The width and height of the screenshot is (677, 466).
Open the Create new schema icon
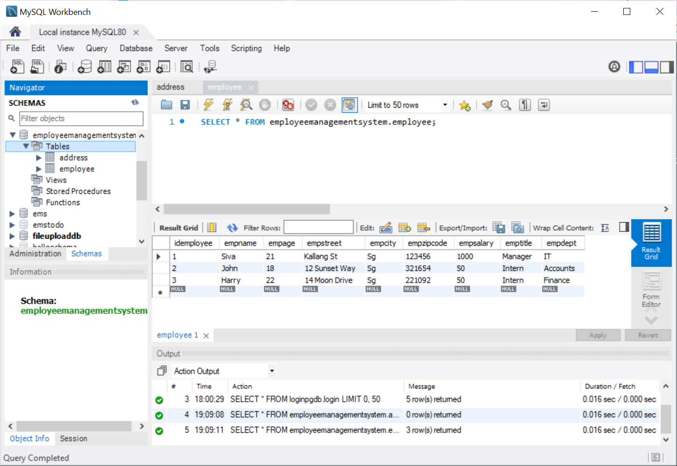[x=84, y=66]
